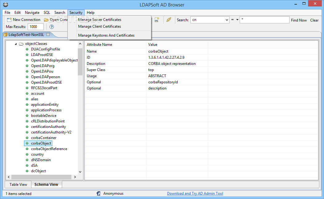Viewport: 324px width, 199px height.
Task: Select cRLDistributionPoint tree item
Action: pyautogui.click(x=48, y=121)
